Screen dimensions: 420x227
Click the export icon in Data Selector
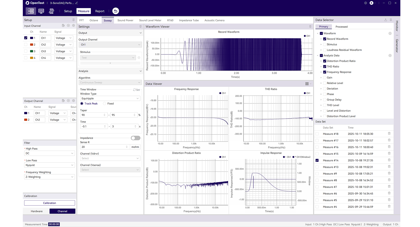click(385, 20)
